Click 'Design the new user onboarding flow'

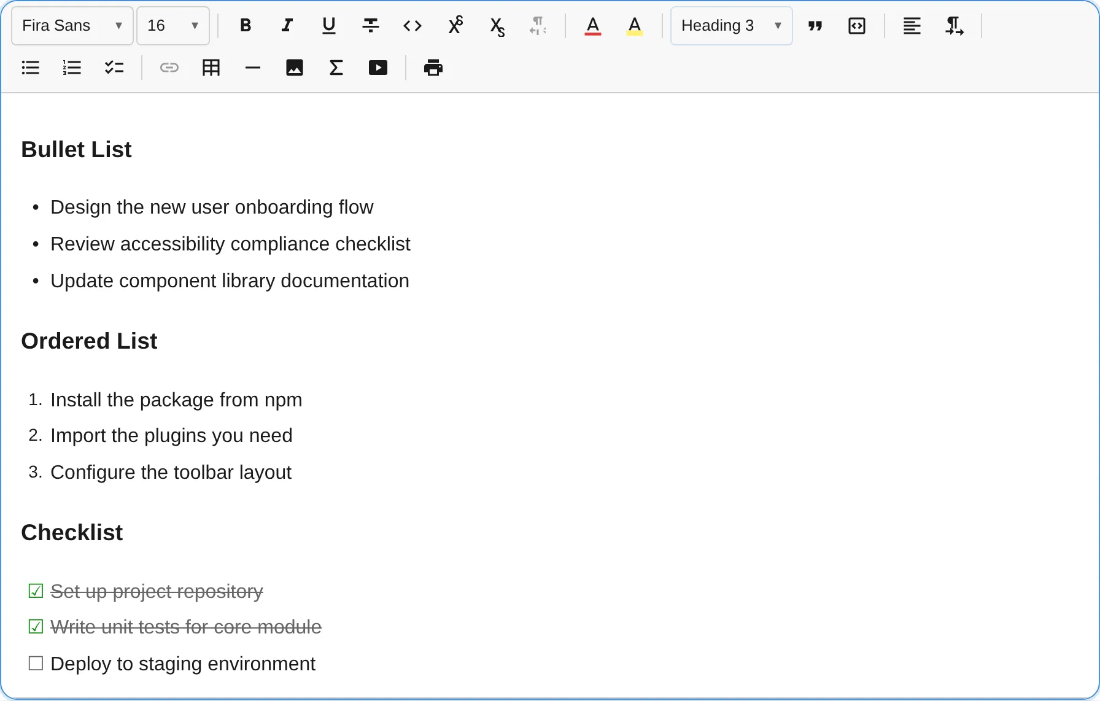(x=212, y=207)
